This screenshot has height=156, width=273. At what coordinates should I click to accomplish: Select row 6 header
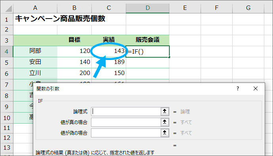(7, 74)
